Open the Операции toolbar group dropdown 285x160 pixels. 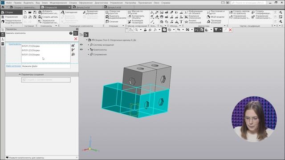click(x=123, y=26)
